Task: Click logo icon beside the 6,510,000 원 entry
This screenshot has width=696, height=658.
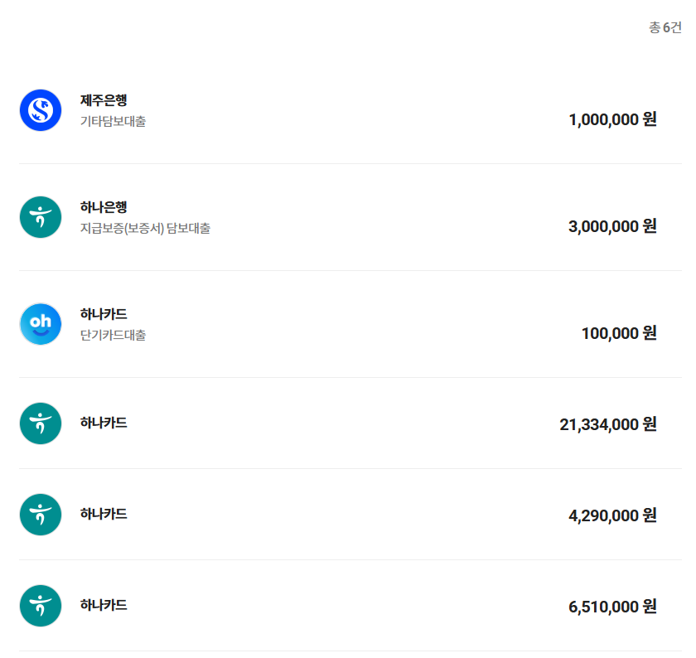Action: point(41,606)
